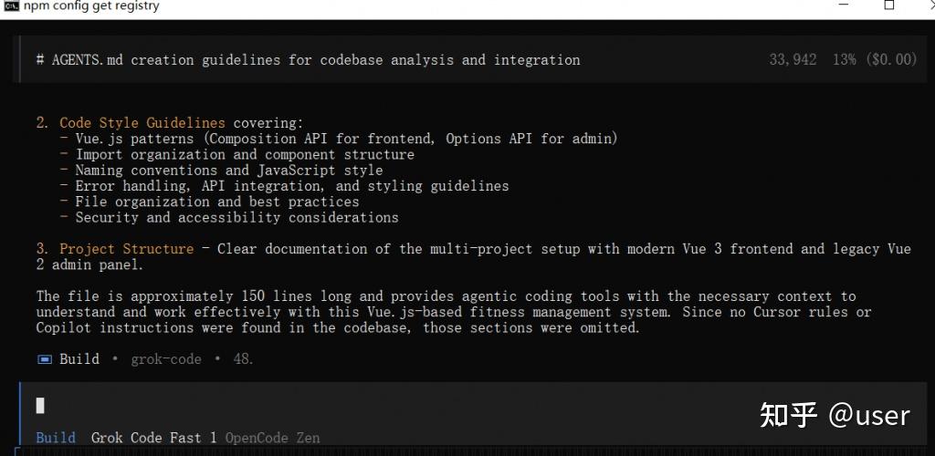The image size is (935, 456).
Task: Click the 'Project Structure' heading
Action: (126, 249)
